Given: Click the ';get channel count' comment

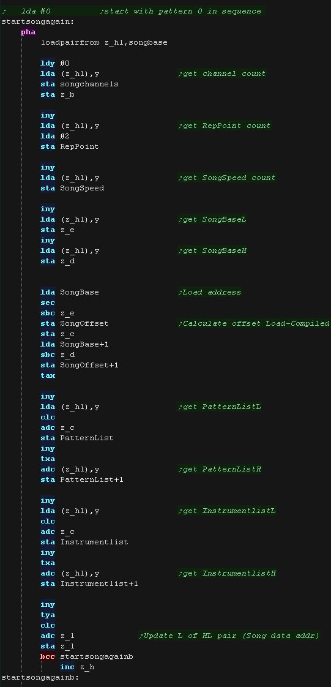Looking at the screenshot, I should pyautogui.click(x=222, y=73).
